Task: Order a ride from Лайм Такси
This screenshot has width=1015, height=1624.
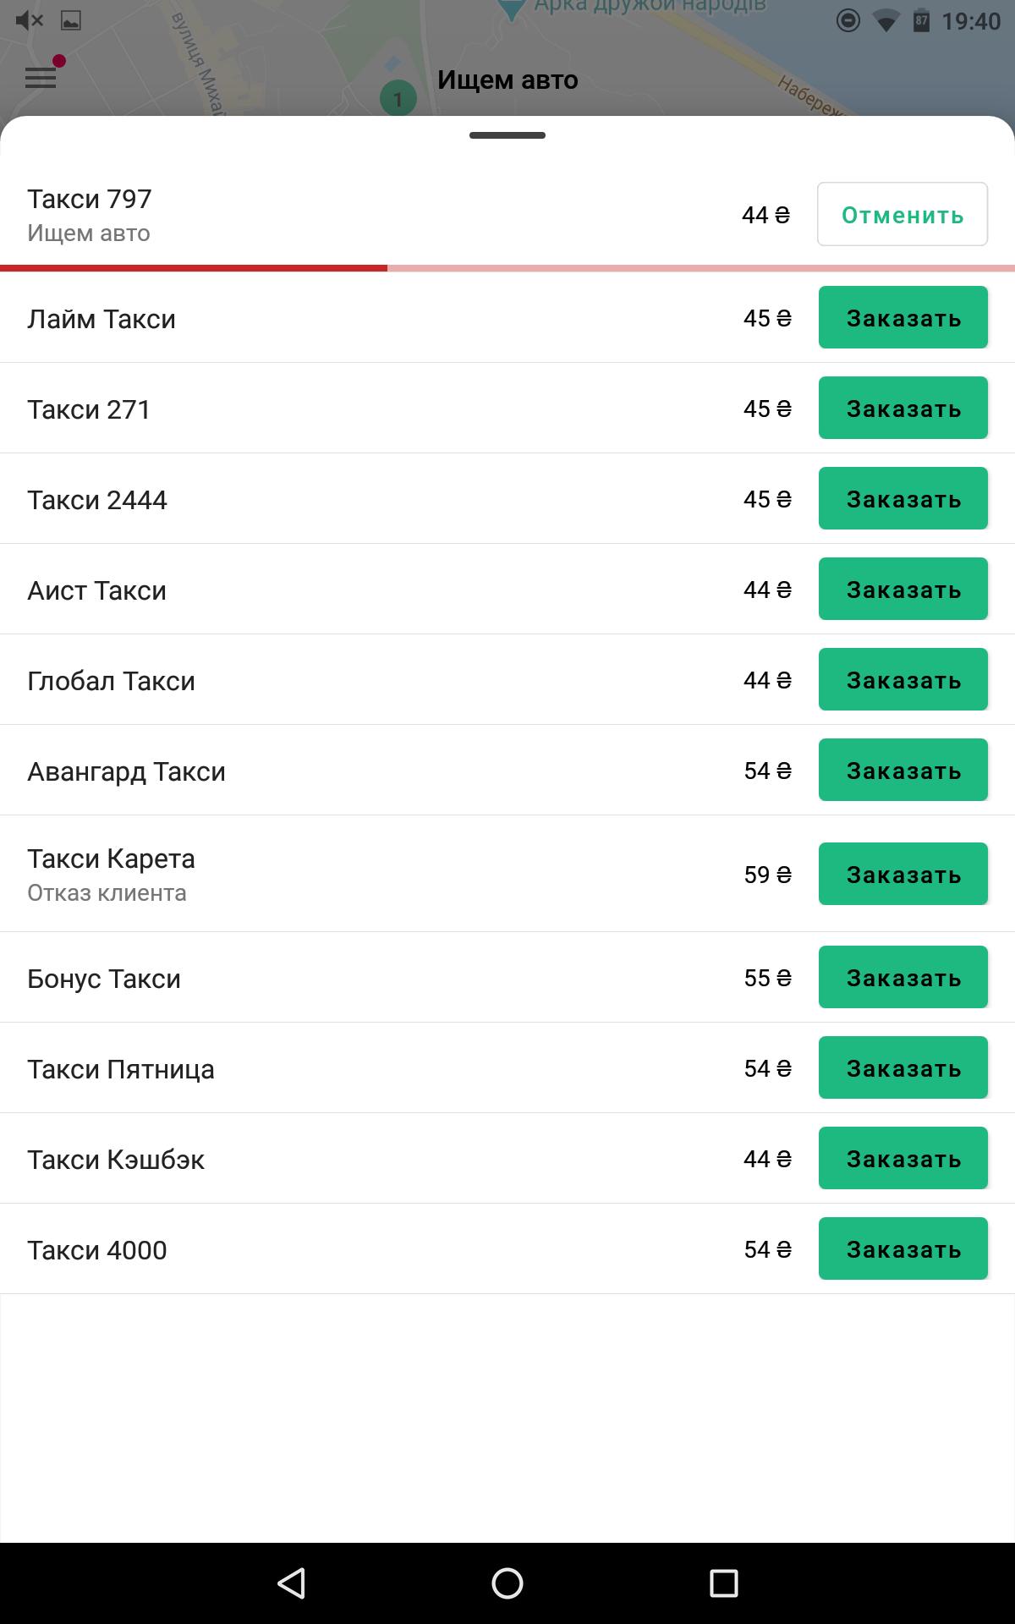Action: pos(902,318)
